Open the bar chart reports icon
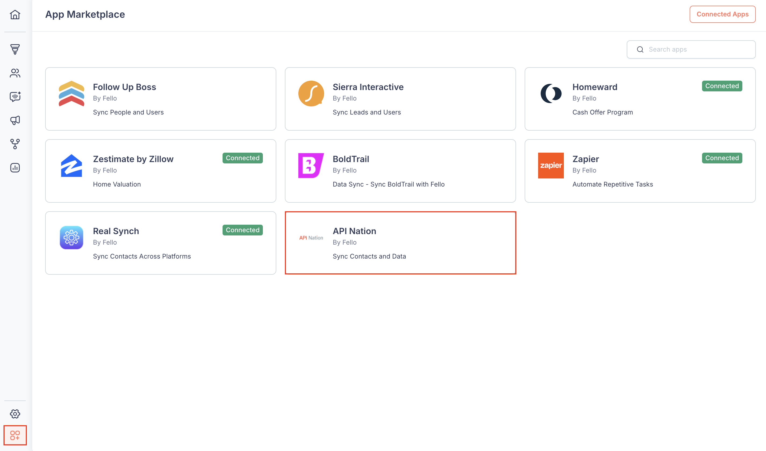Viewport: 766px width, 451px height. click(x=15, y=168)
